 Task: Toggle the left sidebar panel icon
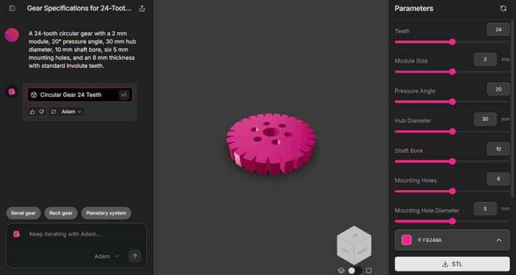tap(11, 9)
